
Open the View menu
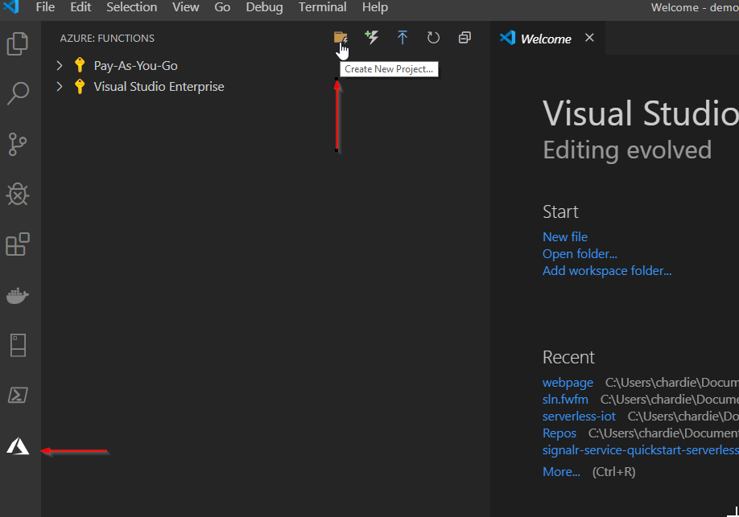(186, 7)
